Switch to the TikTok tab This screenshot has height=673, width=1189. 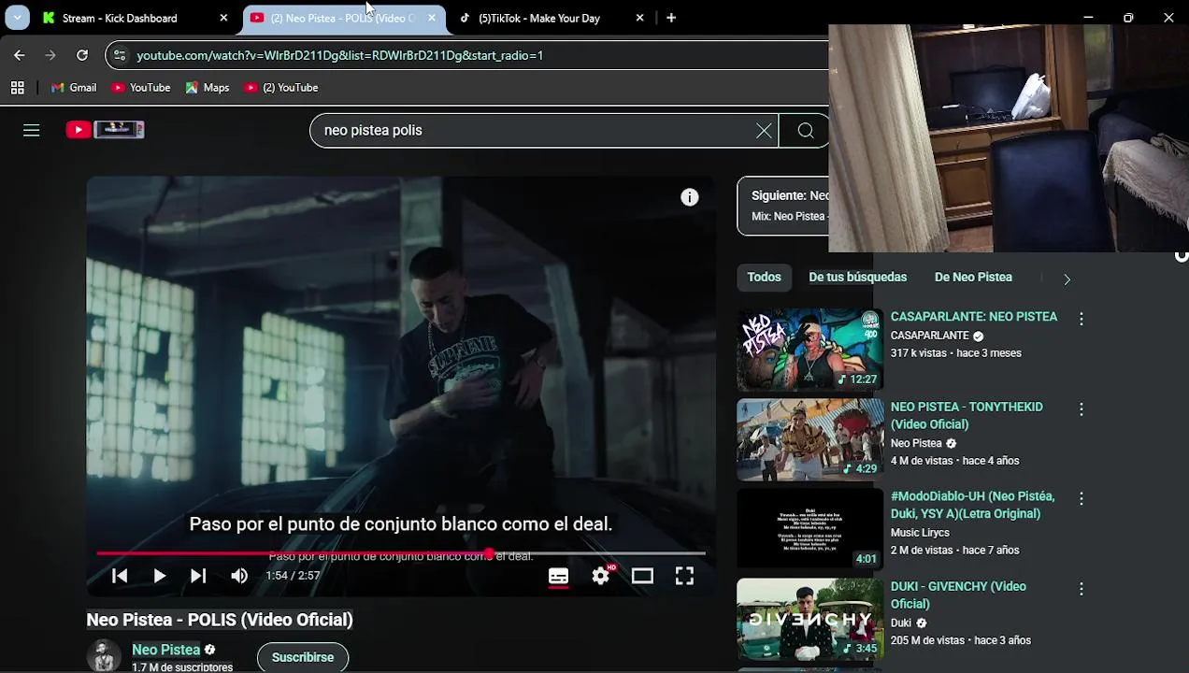552,18
